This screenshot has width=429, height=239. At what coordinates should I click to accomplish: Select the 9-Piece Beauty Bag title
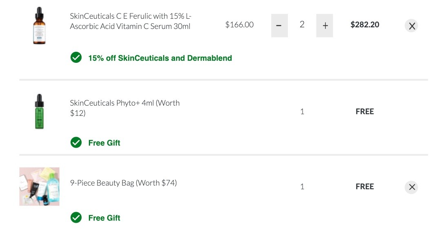tap(124, 183)
